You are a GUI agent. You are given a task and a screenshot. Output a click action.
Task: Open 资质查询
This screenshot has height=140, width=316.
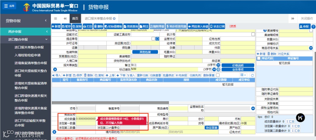pyautogui.click(x=131, y=26)
